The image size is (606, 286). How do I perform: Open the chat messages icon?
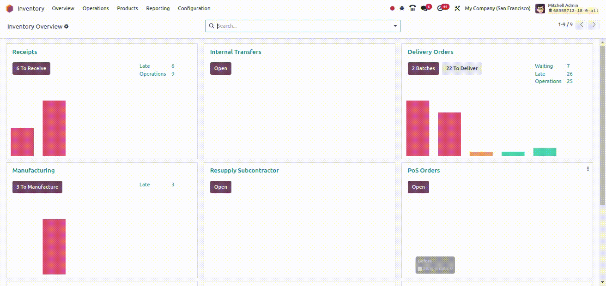point(424,8)
